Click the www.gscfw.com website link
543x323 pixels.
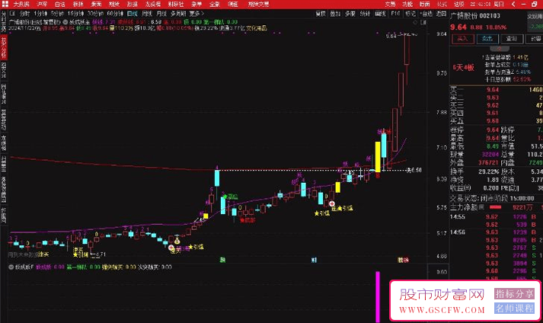pos(442,310)
